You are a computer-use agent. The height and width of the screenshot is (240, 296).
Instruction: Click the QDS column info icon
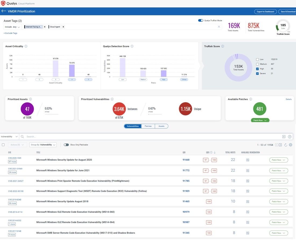click(x=211, y=153)
